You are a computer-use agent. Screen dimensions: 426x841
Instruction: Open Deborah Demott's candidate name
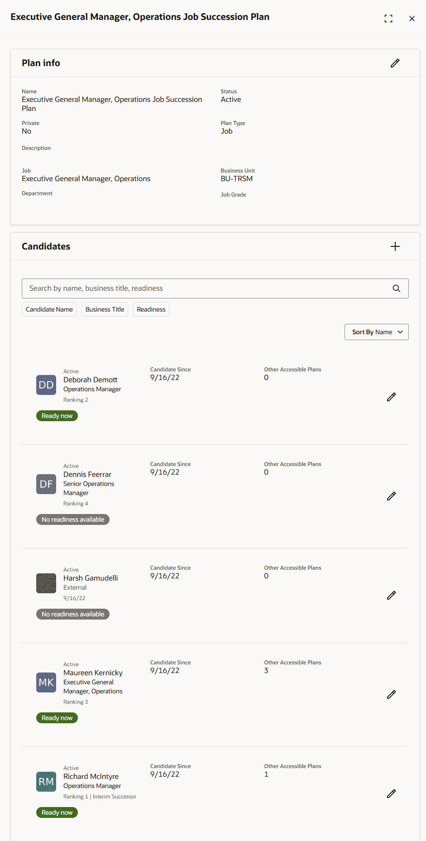coord(90,380)
